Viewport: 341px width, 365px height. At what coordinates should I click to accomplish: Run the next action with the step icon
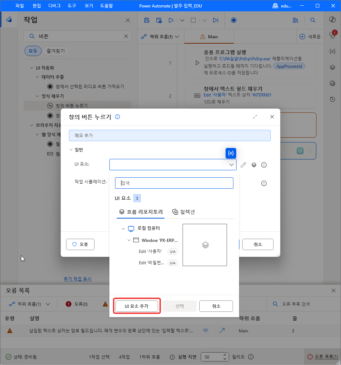pos(216,20)
